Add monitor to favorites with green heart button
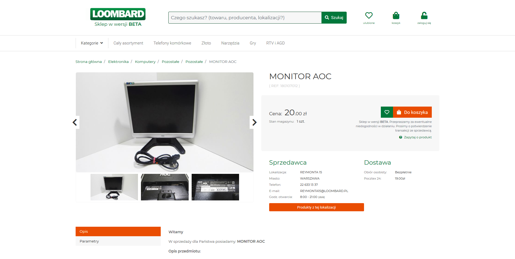The height and width of the screenshot is (259, 515). [x=387, y=112]
